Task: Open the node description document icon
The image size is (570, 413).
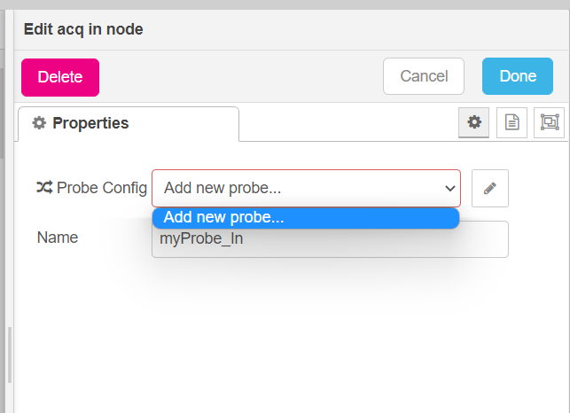Action: coord(511,122)
